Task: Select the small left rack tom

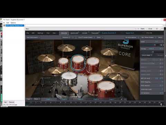Action: (x=63, y=64)
